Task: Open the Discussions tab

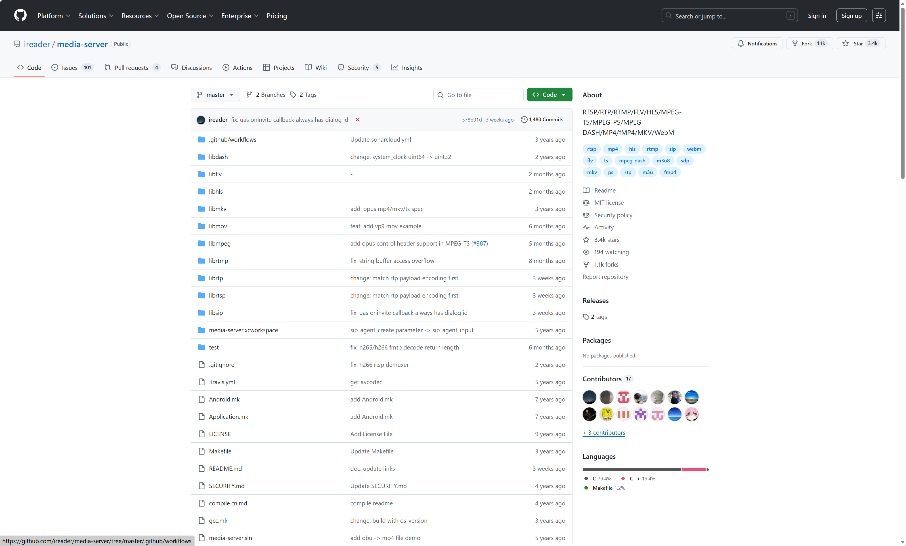Action: click(191, 67)
